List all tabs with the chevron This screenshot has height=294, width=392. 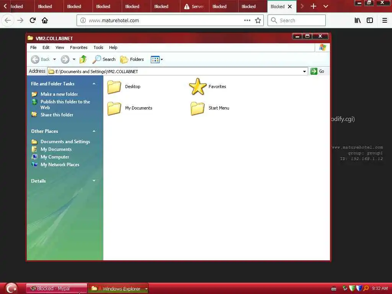(x=326, y=6)
